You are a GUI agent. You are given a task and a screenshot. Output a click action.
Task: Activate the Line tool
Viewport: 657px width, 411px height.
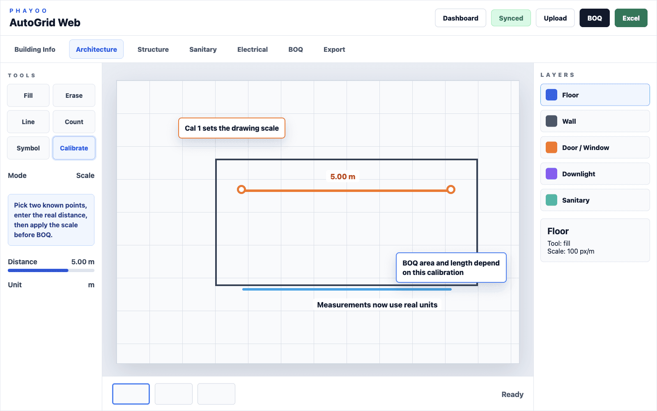coord(28,122)
